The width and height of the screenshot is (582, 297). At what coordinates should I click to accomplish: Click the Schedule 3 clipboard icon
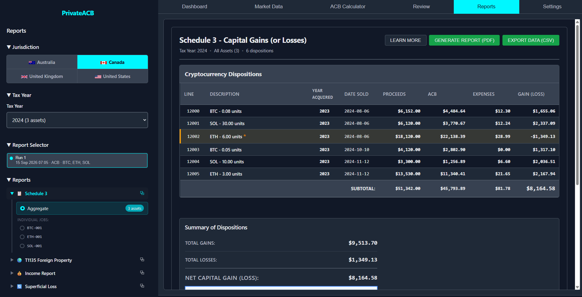19,194
